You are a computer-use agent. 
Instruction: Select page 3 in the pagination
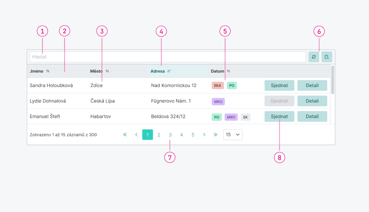tap(170, 135)
